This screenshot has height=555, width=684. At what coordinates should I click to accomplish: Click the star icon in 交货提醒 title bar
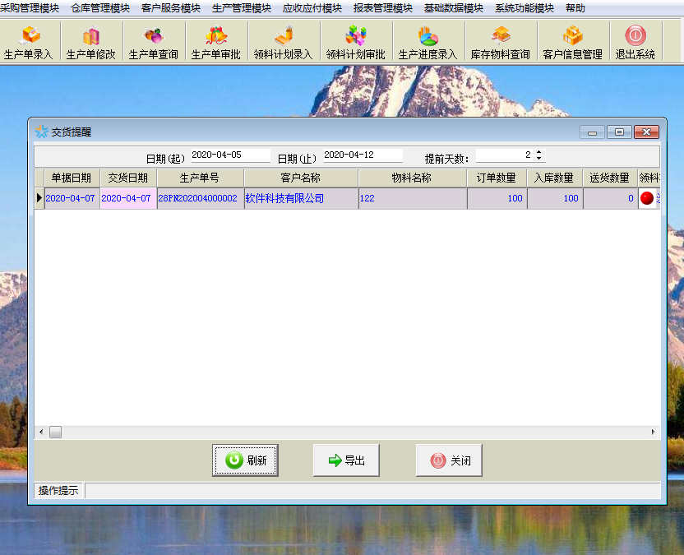coord(41,132)
